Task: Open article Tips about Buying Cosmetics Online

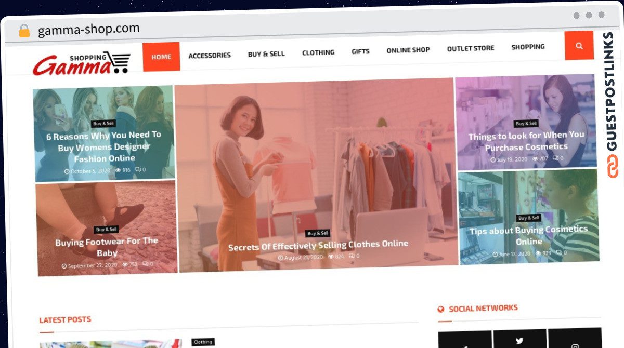Action: click(529, 235)
